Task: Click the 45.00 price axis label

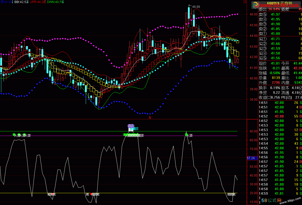Action: tap(253, 25)
